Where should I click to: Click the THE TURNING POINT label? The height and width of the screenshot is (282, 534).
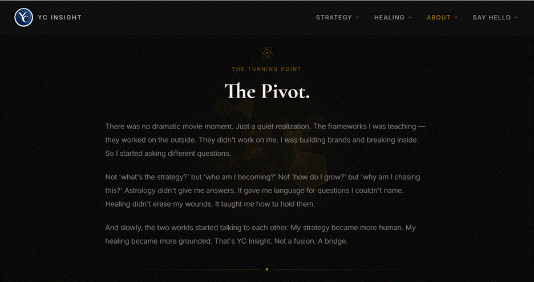[x=266, y=69]
